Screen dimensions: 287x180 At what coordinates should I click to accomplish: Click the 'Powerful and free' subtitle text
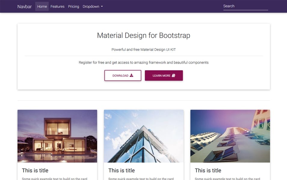click(143, 49)
